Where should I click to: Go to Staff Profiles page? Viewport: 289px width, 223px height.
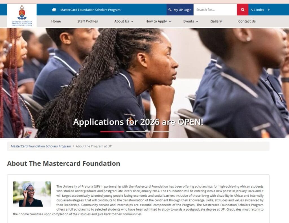87,21
